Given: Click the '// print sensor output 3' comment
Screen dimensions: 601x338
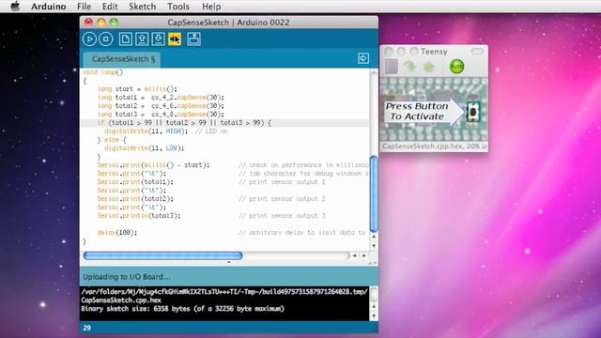Looking at the screenshot, I should point(282,216).
